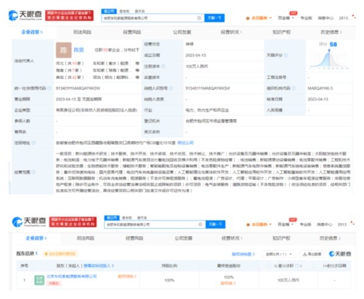Click the 股权链 link under 100%
This screenshot has width=364, height=299.
point(228,283)
